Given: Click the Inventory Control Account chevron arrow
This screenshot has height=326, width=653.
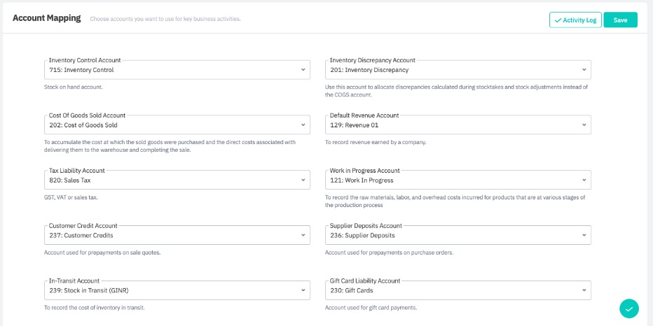Looking at the screenshot, I should click(x=303, y=70).
